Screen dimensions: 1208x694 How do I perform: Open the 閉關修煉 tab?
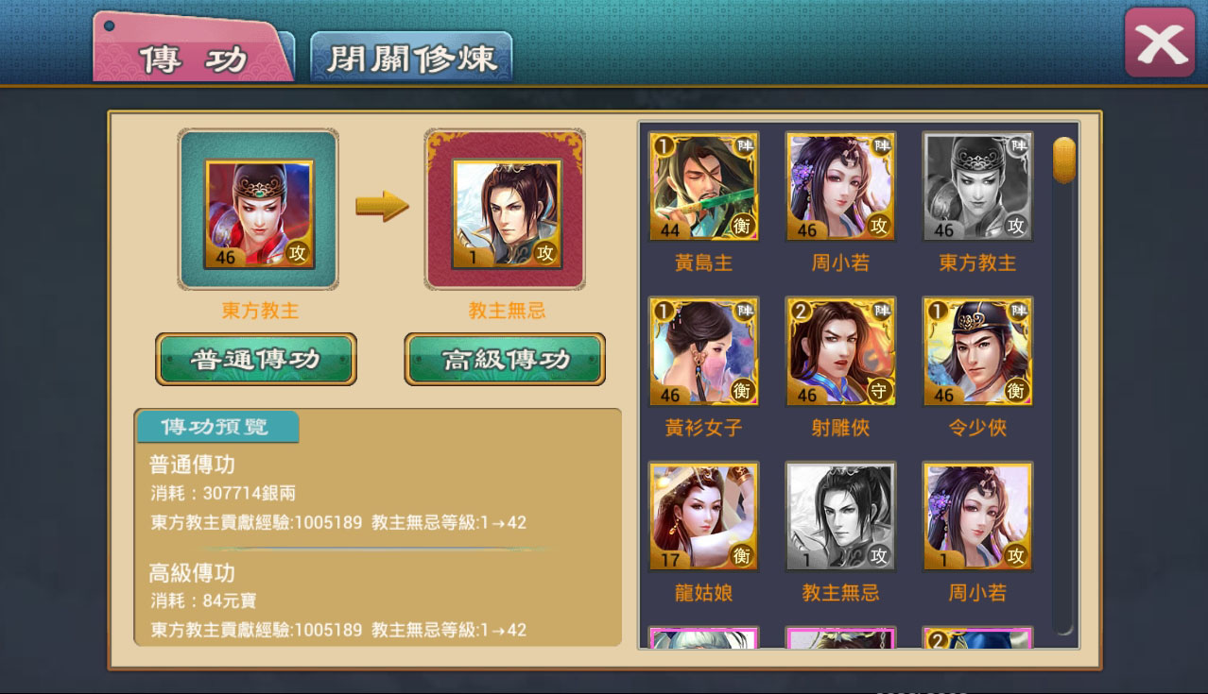(411, 58)
